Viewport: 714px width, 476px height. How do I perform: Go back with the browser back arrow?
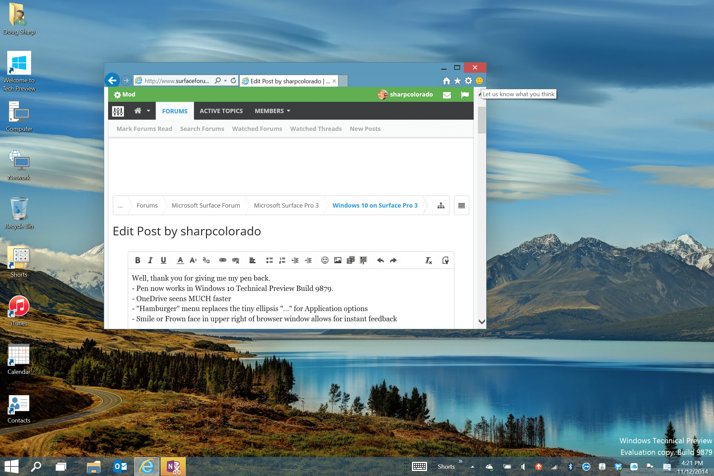pos(112,80)
